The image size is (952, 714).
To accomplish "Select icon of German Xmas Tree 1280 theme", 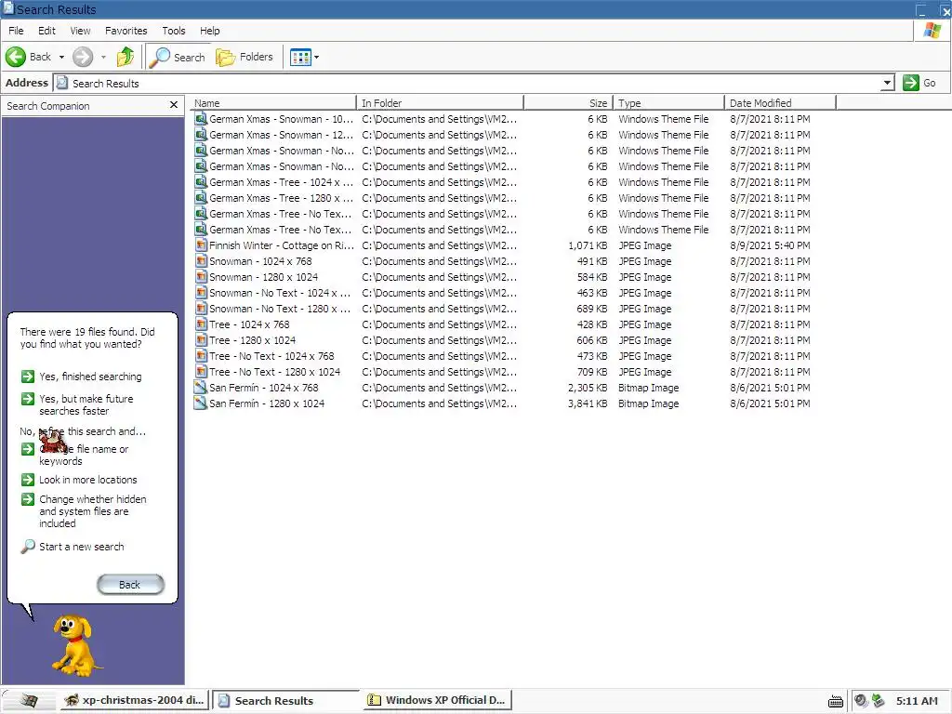I will (201, 198).
